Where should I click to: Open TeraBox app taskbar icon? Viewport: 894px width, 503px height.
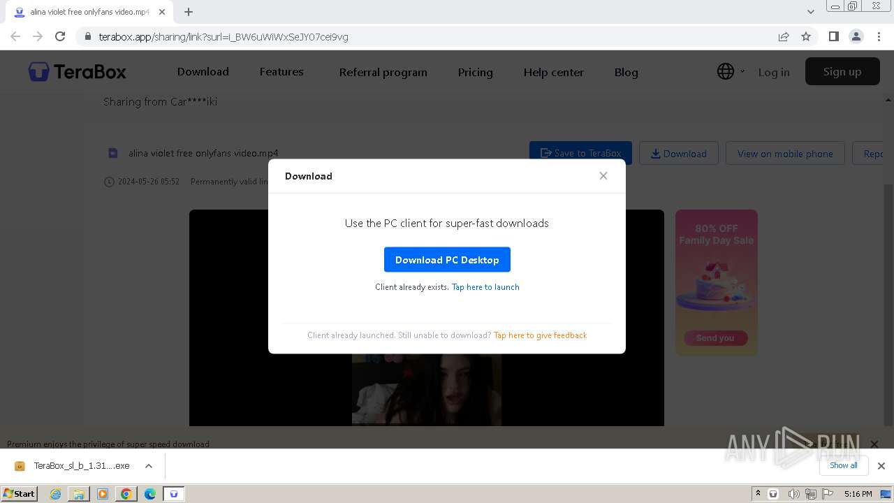(174, 494)
